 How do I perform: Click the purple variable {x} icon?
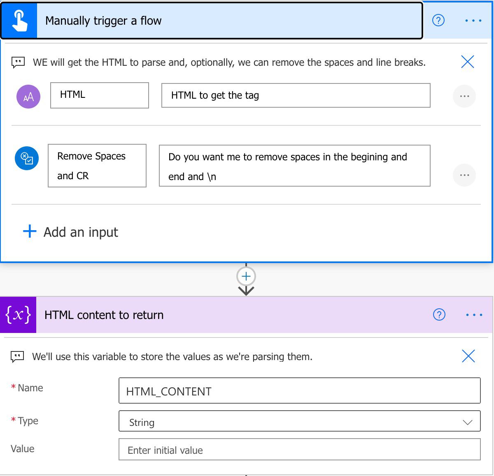(17, 314)
